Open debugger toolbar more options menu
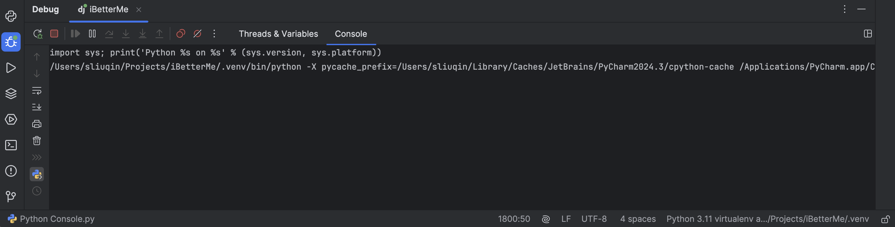The width and height of the screenshot is (895, 227). [214, 34]
